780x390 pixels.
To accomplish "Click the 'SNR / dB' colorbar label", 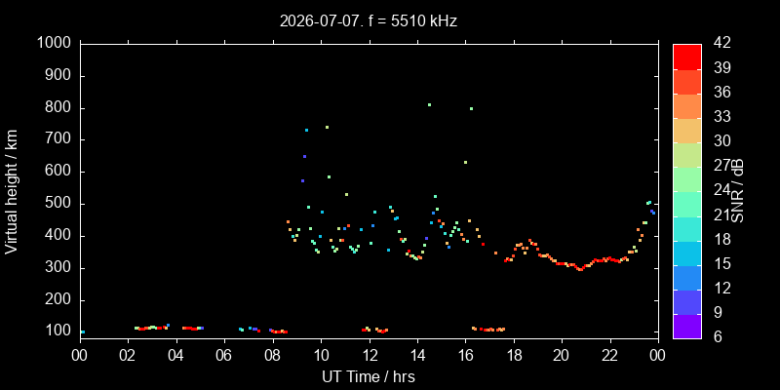I will coord(738,191).
